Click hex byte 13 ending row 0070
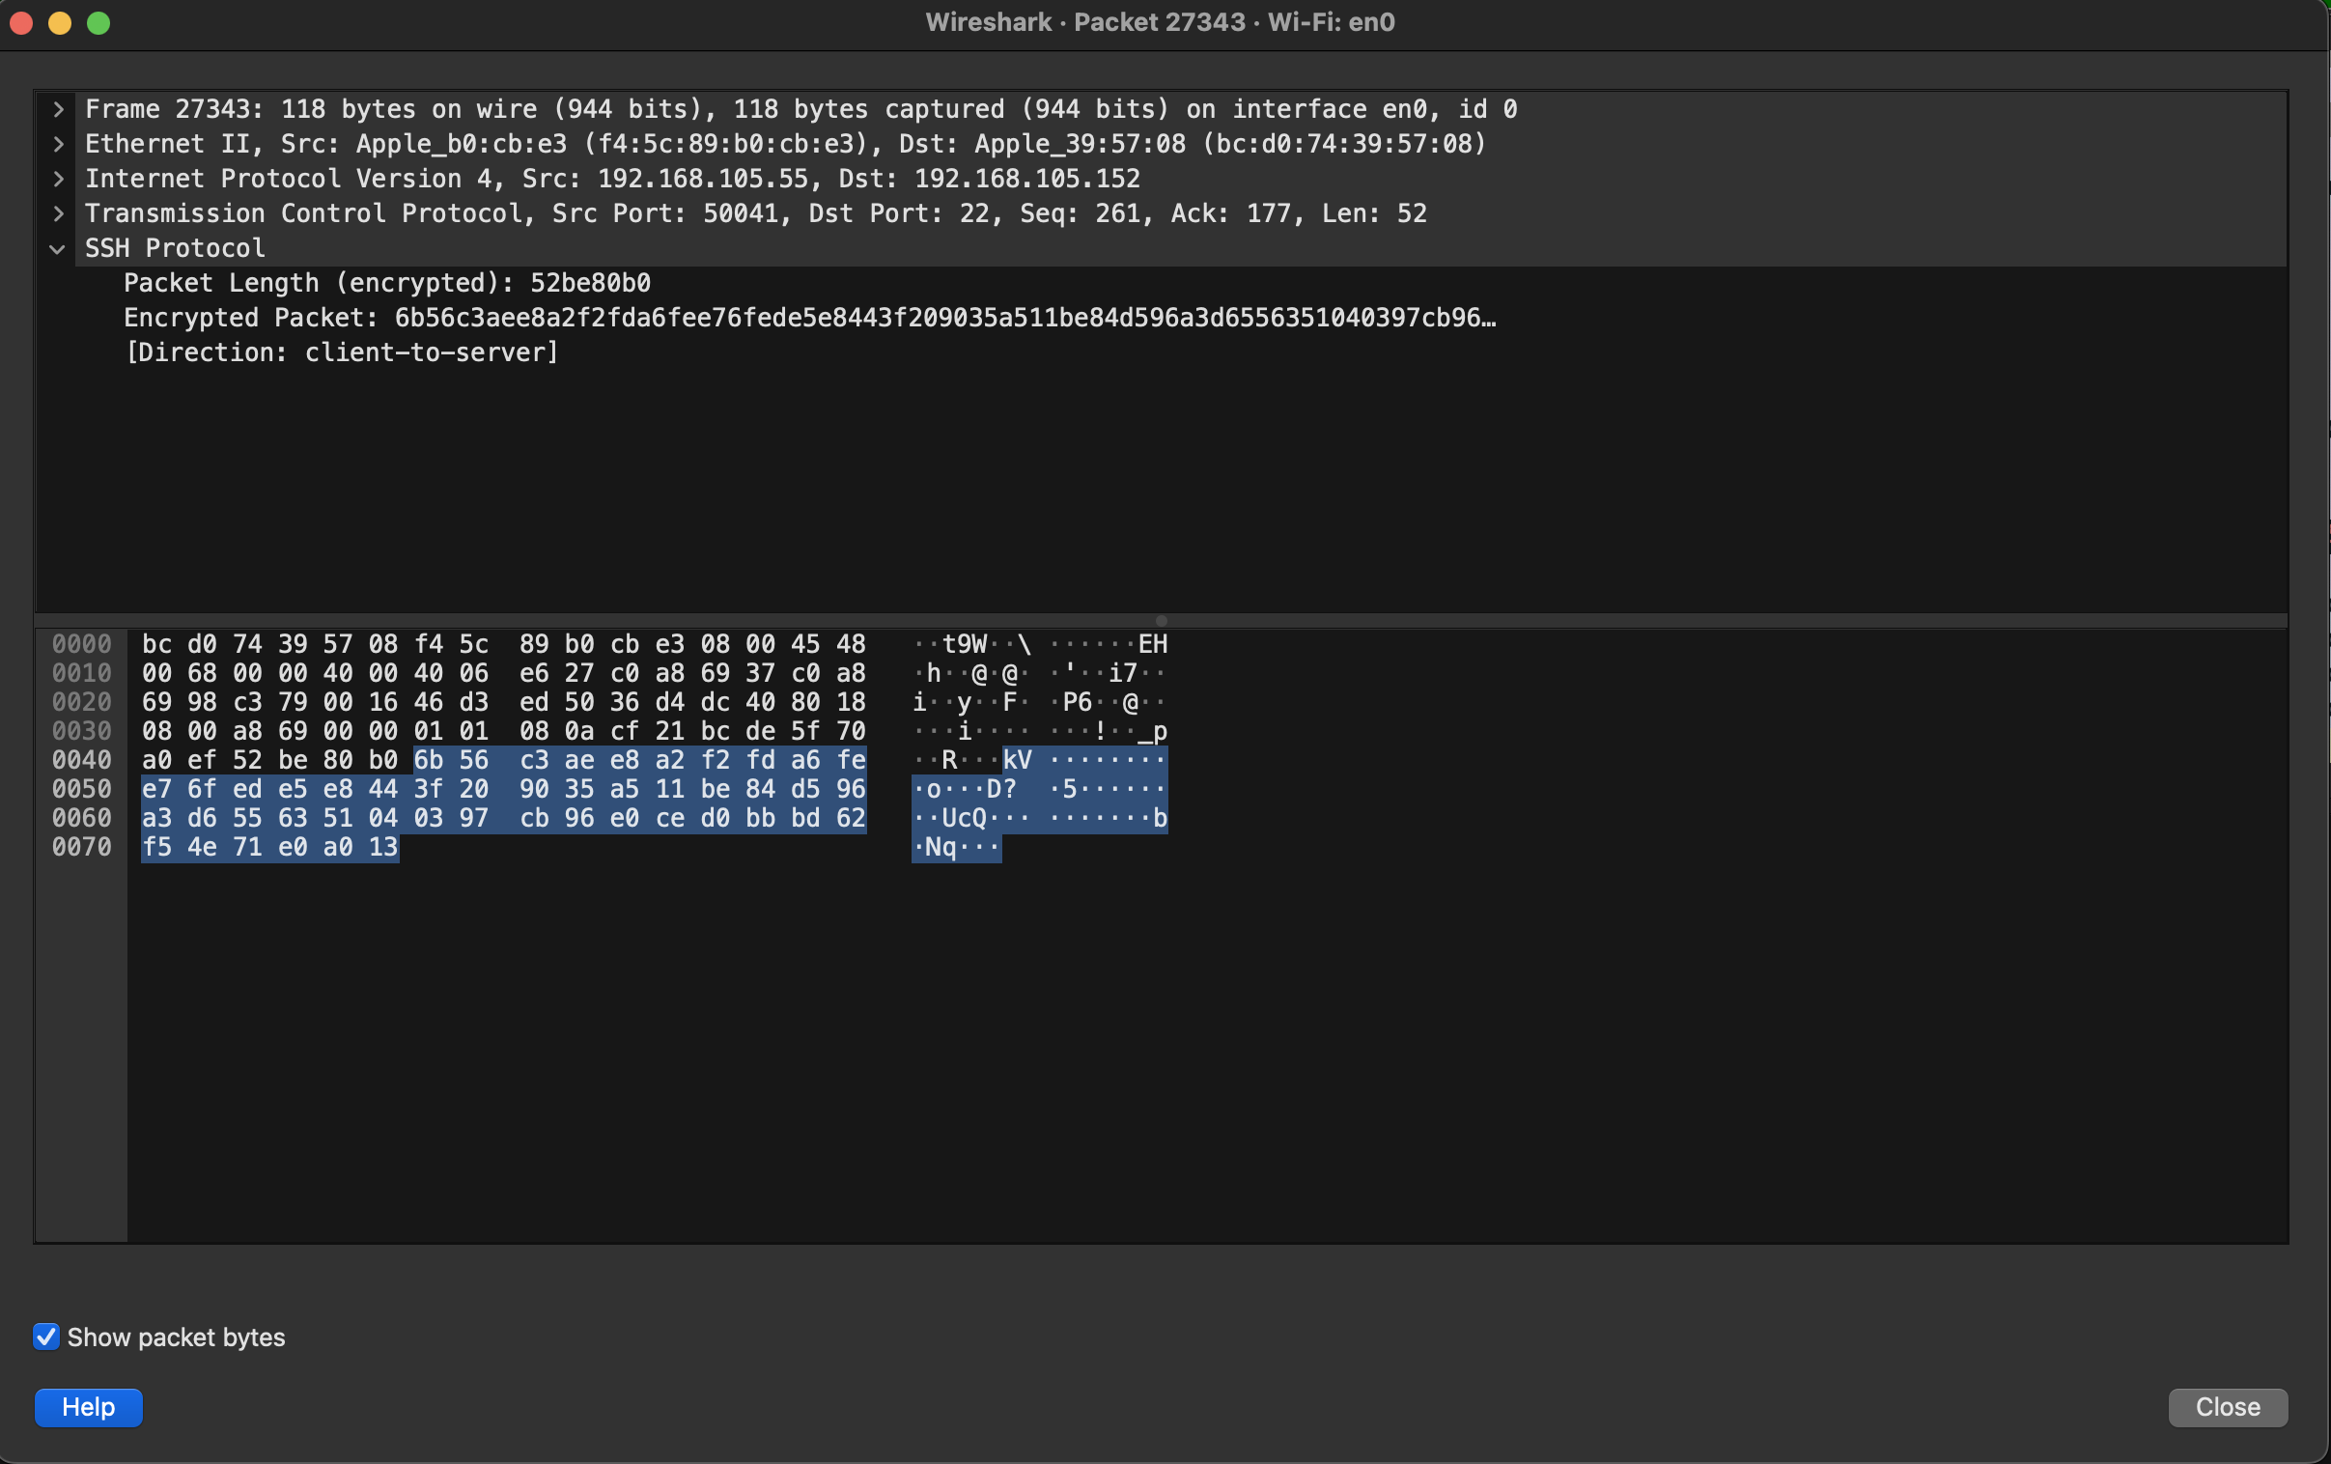The width and height of the screenshot is (2331, 1464). coord(383,847)
